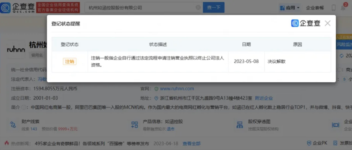
Task: Select the reason cell 决议解散
Action: [297, 61]
